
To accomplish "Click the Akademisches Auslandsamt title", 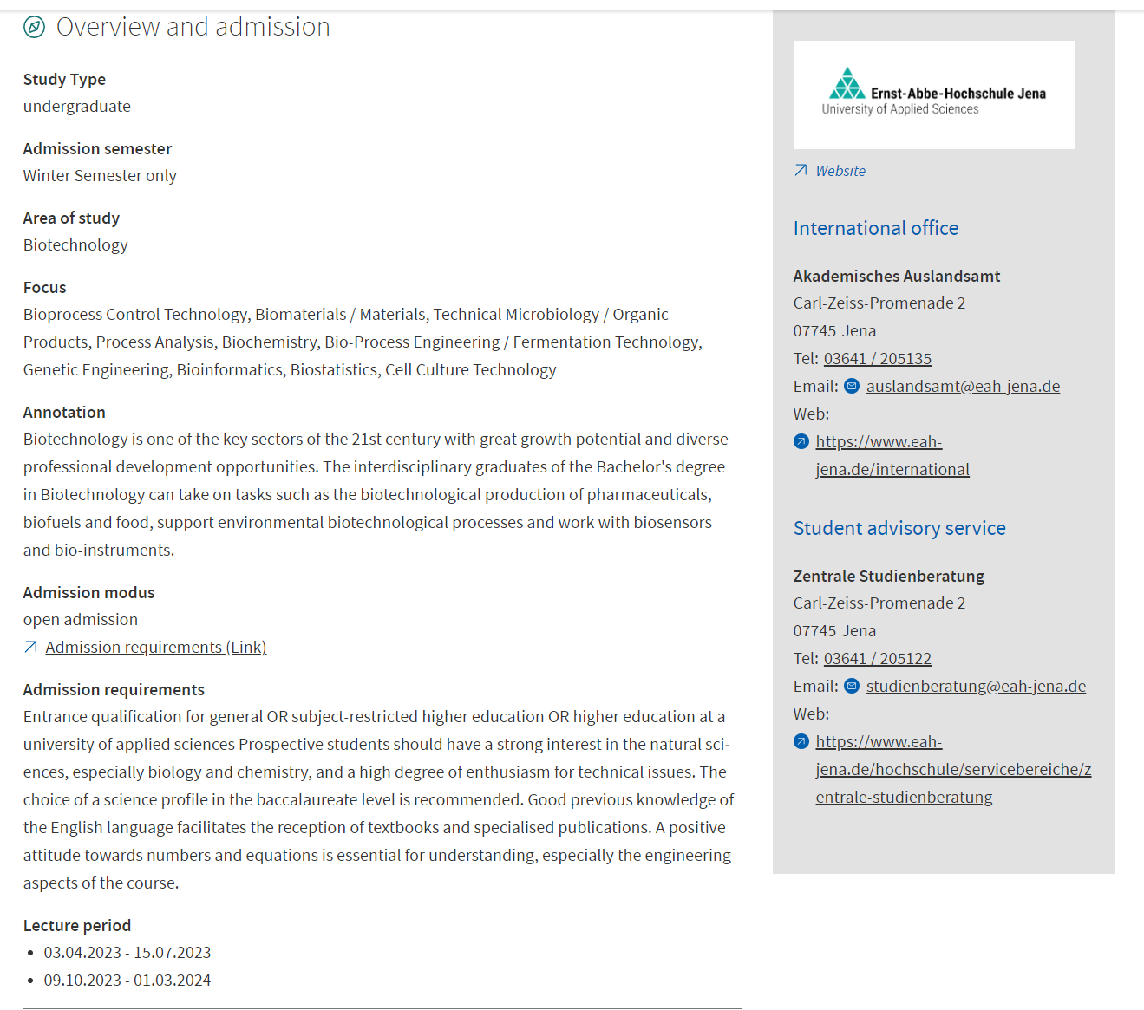I will tap(896, 276).
